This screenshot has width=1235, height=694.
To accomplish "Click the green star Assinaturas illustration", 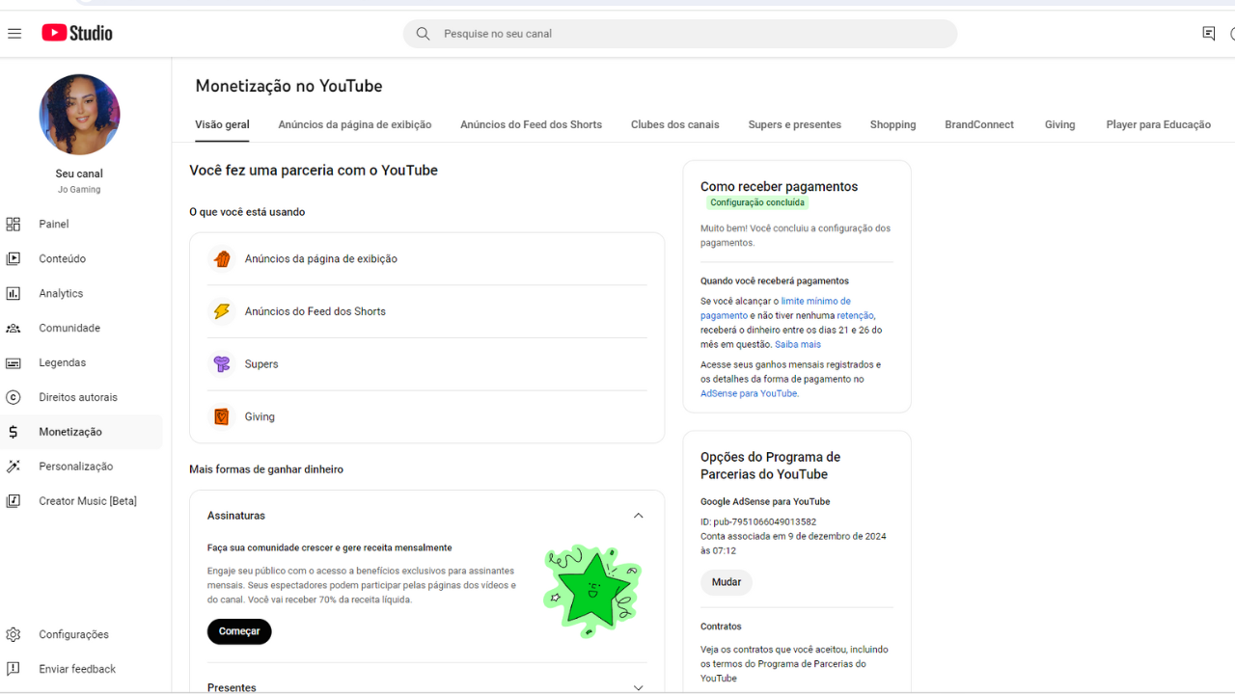I will [x=591, y=589].
